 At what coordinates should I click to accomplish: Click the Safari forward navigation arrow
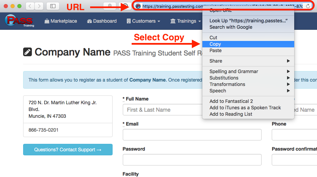[39, 6]
